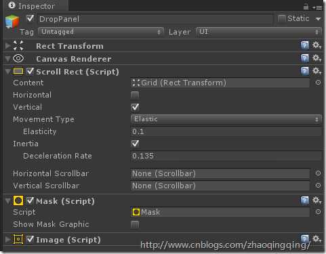Open the Scroll Rect component gear menu
Viewport: 326px width, 254px height.
pyautogui.click(x=317, y=71)
